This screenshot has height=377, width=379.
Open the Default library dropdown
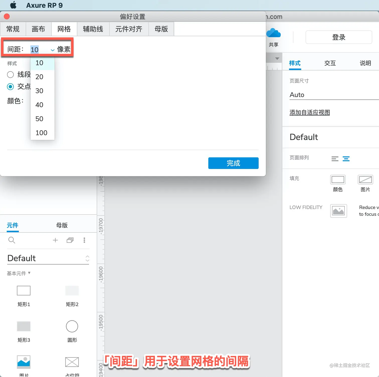pos(48,258)
